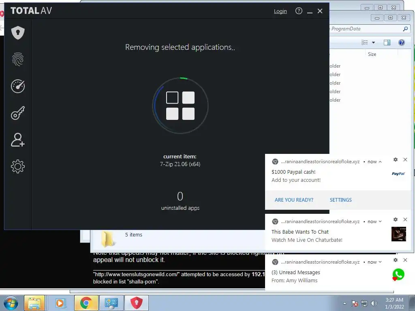Open File Explorer from the taskbar
Screen dimensions: 415x311
pos(34,303)
